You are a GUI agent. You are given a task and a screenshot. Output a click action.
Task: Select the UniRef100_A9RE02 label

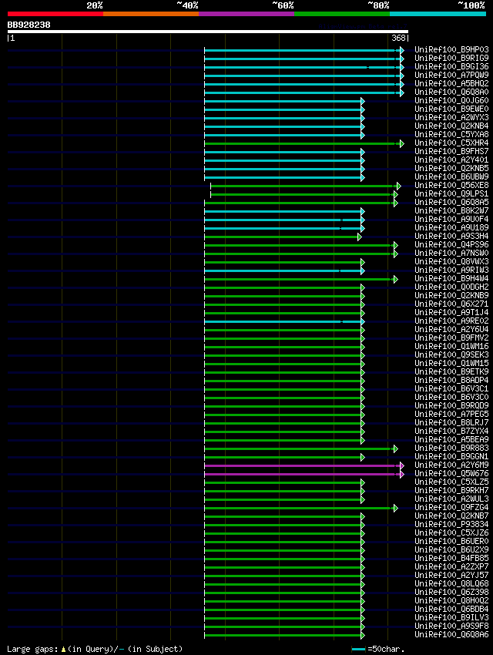coord(451,321)
